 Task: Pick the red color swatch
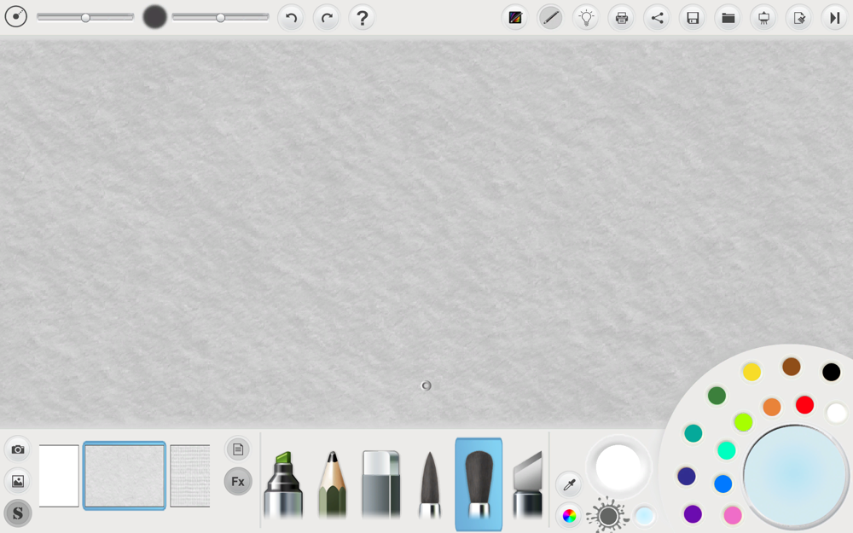click(804, 404)
